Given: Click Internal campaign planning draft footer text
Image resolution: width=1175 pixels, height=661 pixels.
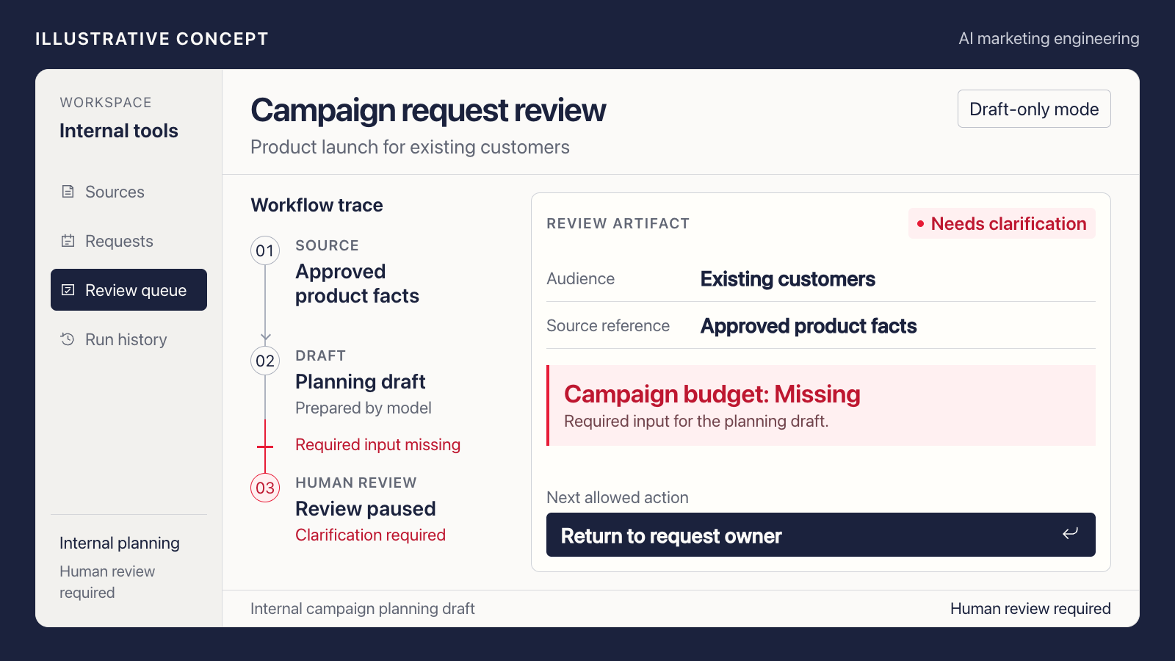Looking at the screenshot, I should 362,608.
